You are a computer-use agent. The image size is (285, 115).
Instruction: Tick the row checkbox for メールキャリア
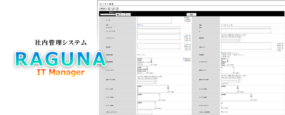coord(193,62)
